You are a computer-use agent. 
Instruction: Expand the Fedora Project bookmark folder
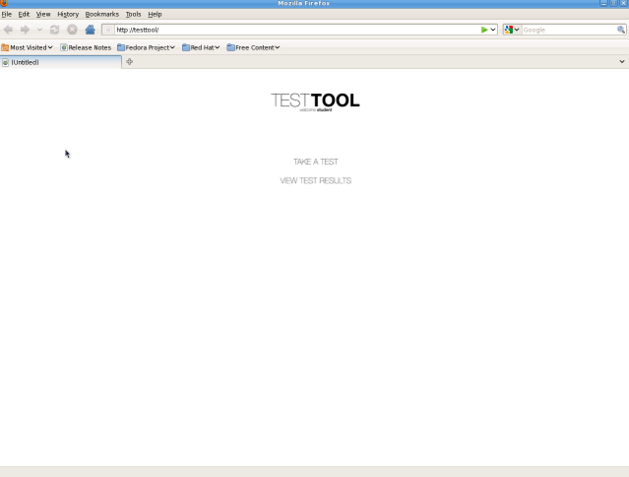[x=146, y=47]
